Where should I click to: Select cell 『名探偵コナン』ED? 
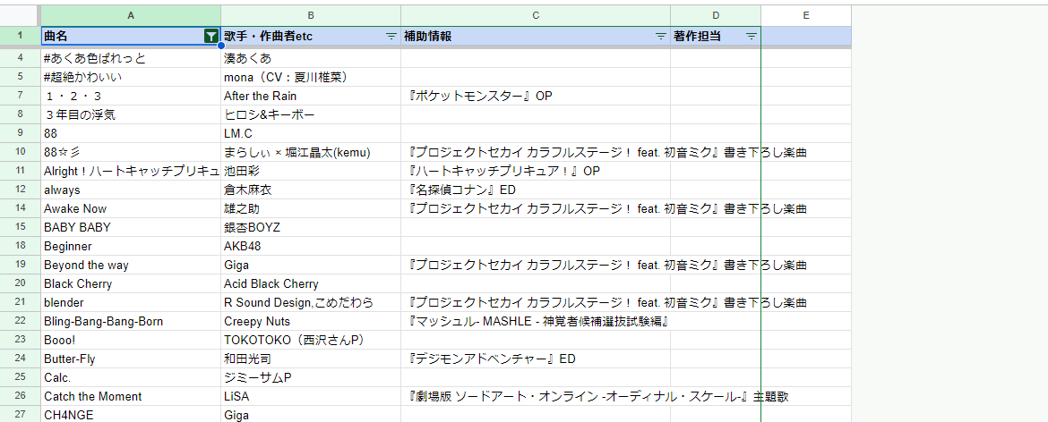(x=536, y=190)
